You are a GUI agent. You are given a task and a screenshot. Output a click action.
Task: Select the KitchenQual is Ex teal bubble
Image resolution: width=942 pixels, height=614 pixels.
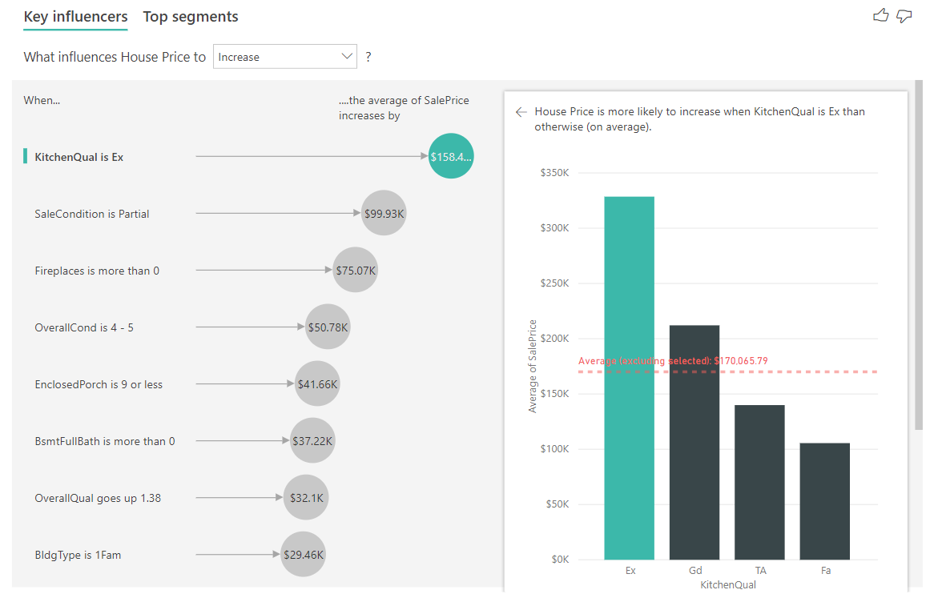[451, 156]
